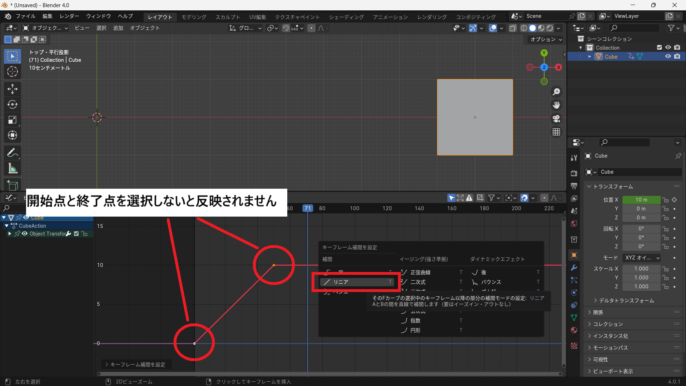Expand the デルタトランスフォーム panel

click(x=626, y=301)
